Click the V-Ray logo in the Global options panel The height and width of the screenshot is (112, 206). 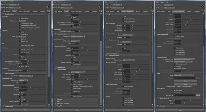(48, 6)
